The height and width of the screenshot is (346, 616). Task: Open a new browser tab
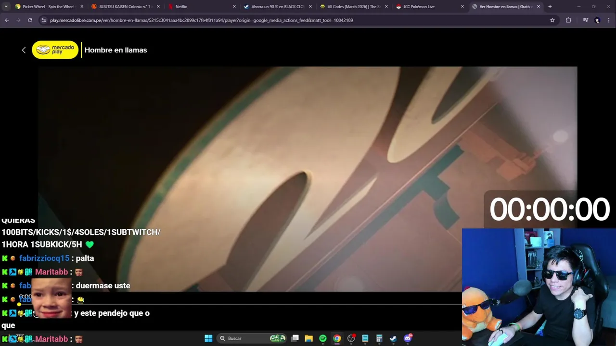pyautogui.click(x=550, y=7)
